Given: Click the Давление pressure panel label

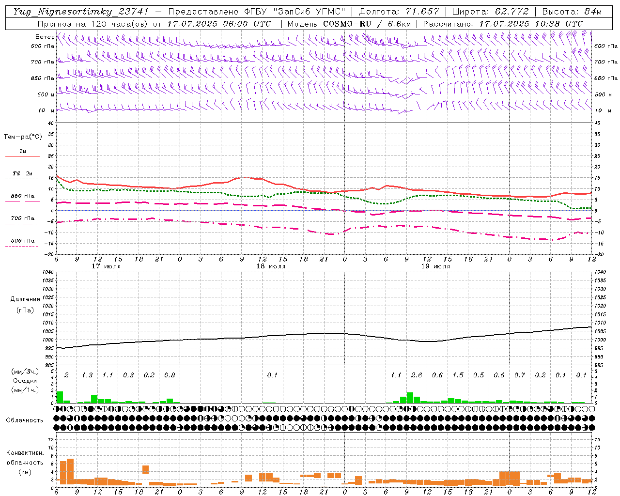Looking at the screenshot, I should point(25,299).
